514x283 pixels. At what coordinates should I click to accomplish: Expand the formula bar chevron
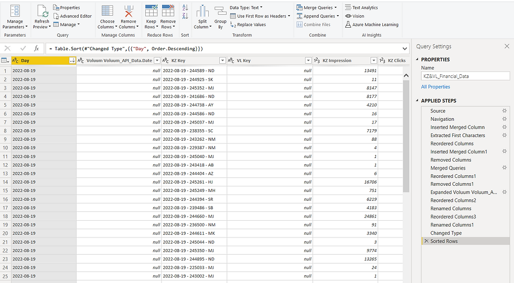[405, 49]
